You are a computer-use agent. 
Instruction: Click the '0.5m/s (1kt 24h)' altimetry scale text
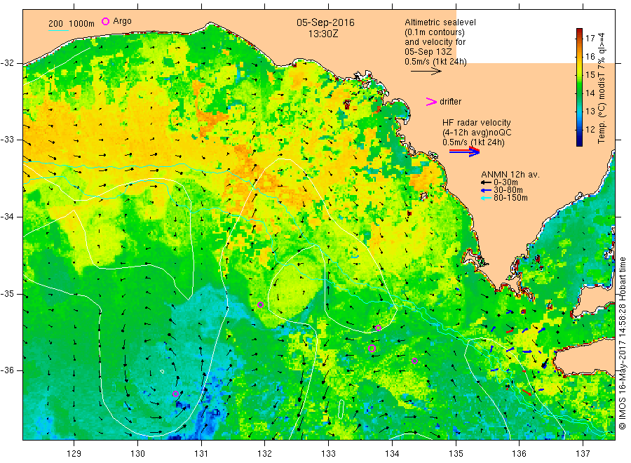click(435, 62)
